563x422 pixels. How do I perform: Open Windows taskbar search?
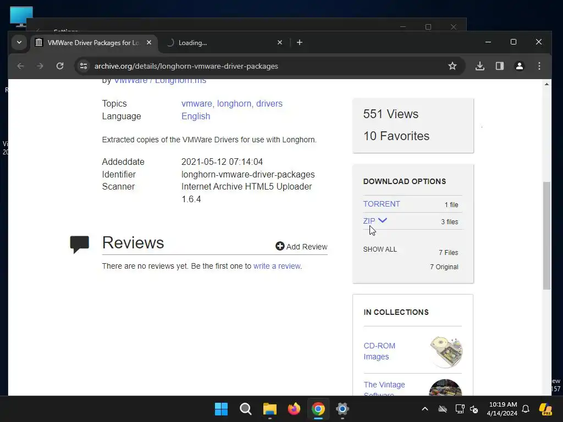(246, 409)
